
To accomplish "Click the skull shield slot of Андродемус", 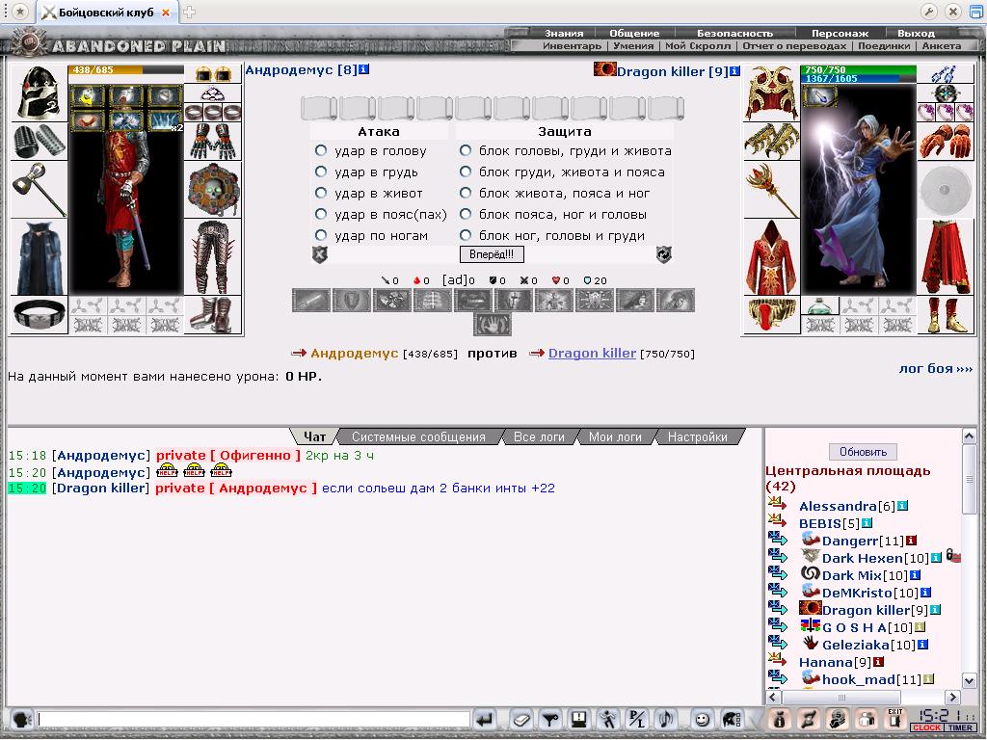I will [x=213, y=190].
